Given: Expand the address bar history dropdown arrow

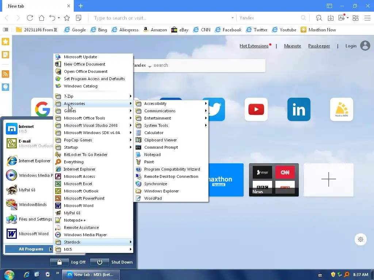Looking at the screenshot, I should tap(232, 18).
